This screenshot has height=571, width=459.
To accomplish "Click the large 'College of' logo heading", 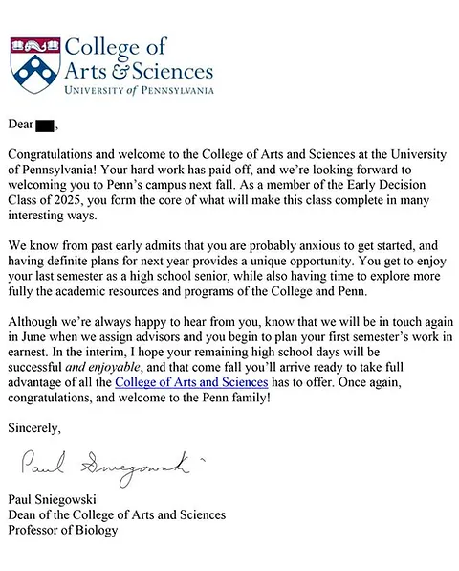I will 115,49.
